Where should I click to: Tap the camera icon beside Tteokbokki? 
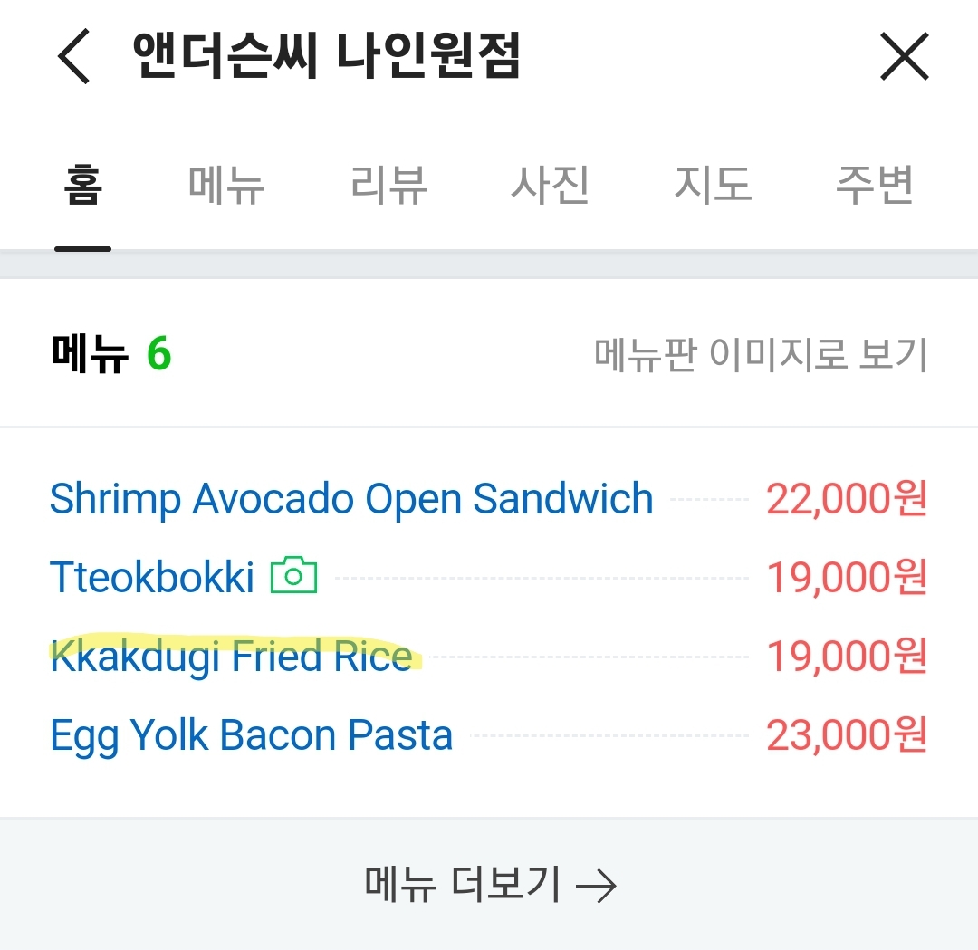[x=294, y=576]
